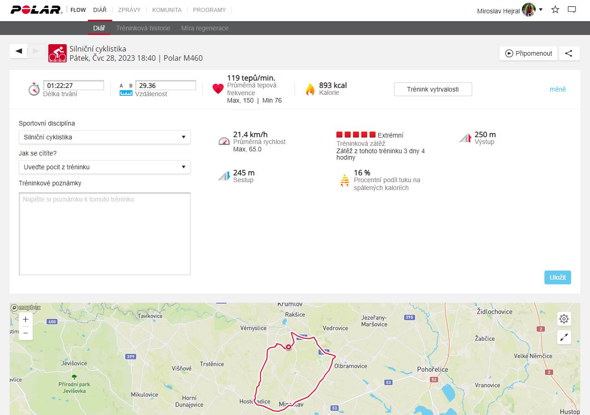The image size is (590, 415).
Task: Click the next training forward arrow
Action: pyautogui.click(x=37, y=51)
